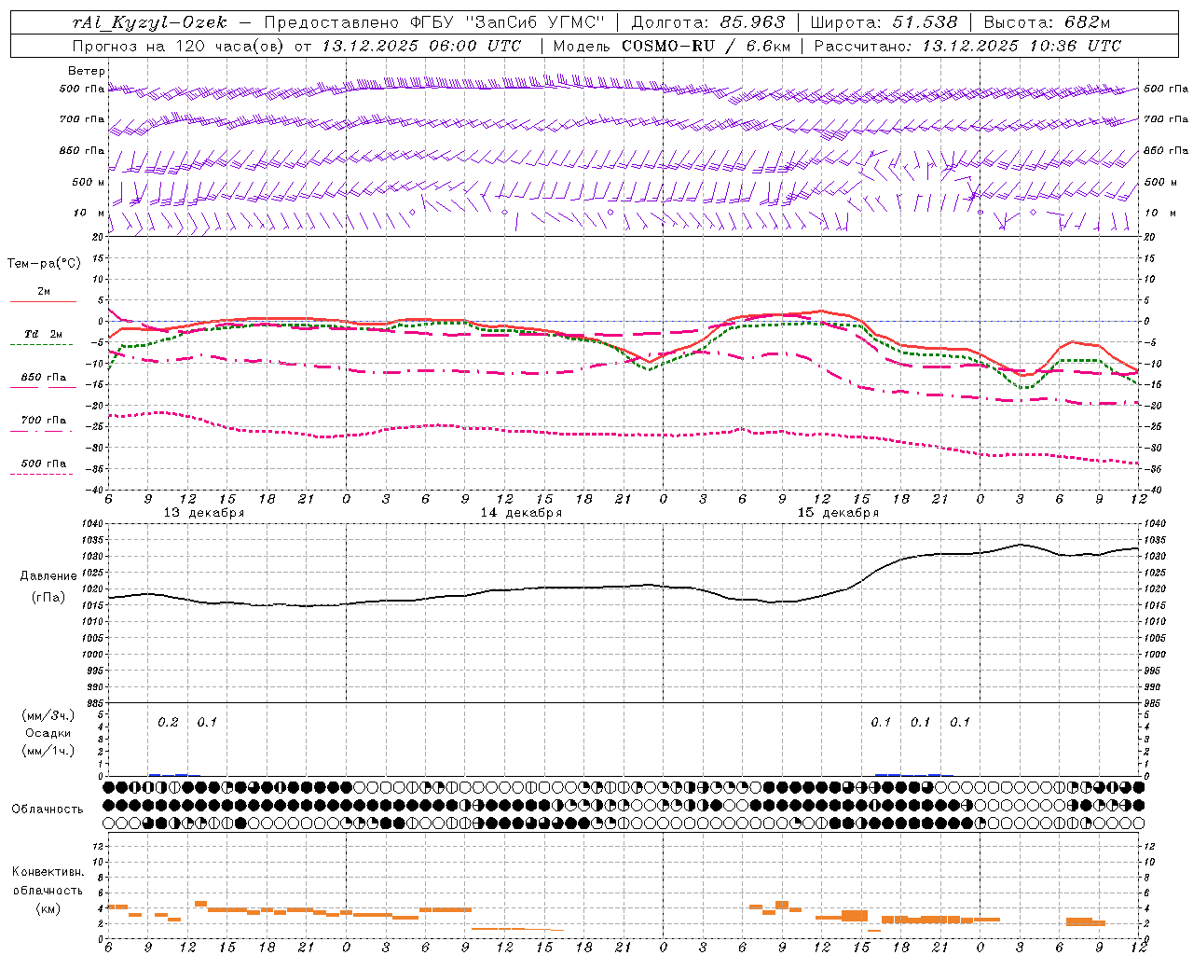The width and height of the screenshot is (1193, 955).
Task: Click the Осадки precipitation panel label
Action: 48,733
